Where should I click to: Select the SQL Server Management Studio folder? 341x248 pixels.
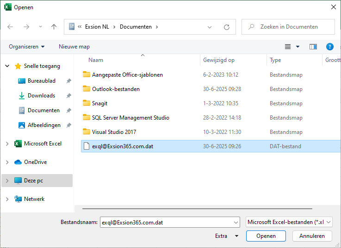[x=130, y=118]
